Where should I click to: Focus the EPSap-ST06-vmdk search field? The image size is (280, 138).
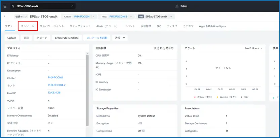pyautogui.click(x=43, y=6)
